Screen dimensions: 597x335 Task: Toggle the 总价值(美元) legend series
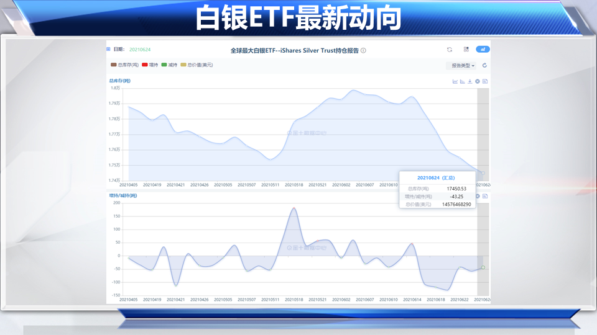197,65
